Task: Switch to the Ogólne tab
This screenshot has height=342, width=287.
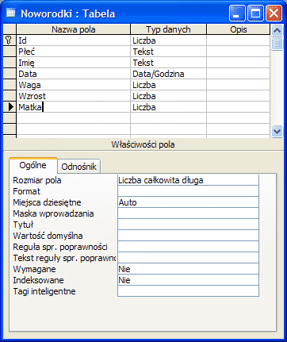Action: pos(33,165)
